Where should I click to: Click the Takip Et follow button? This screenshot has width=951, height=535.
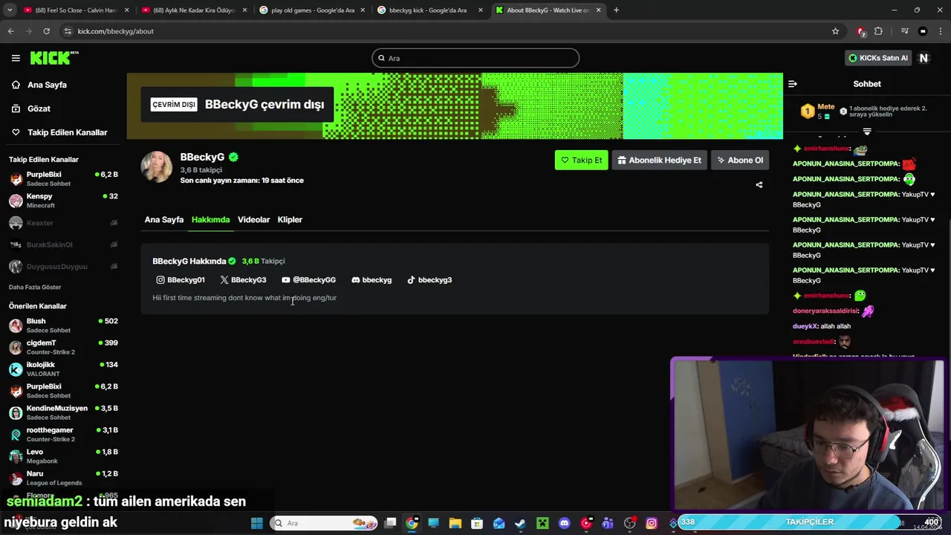[x=581, y=160]
